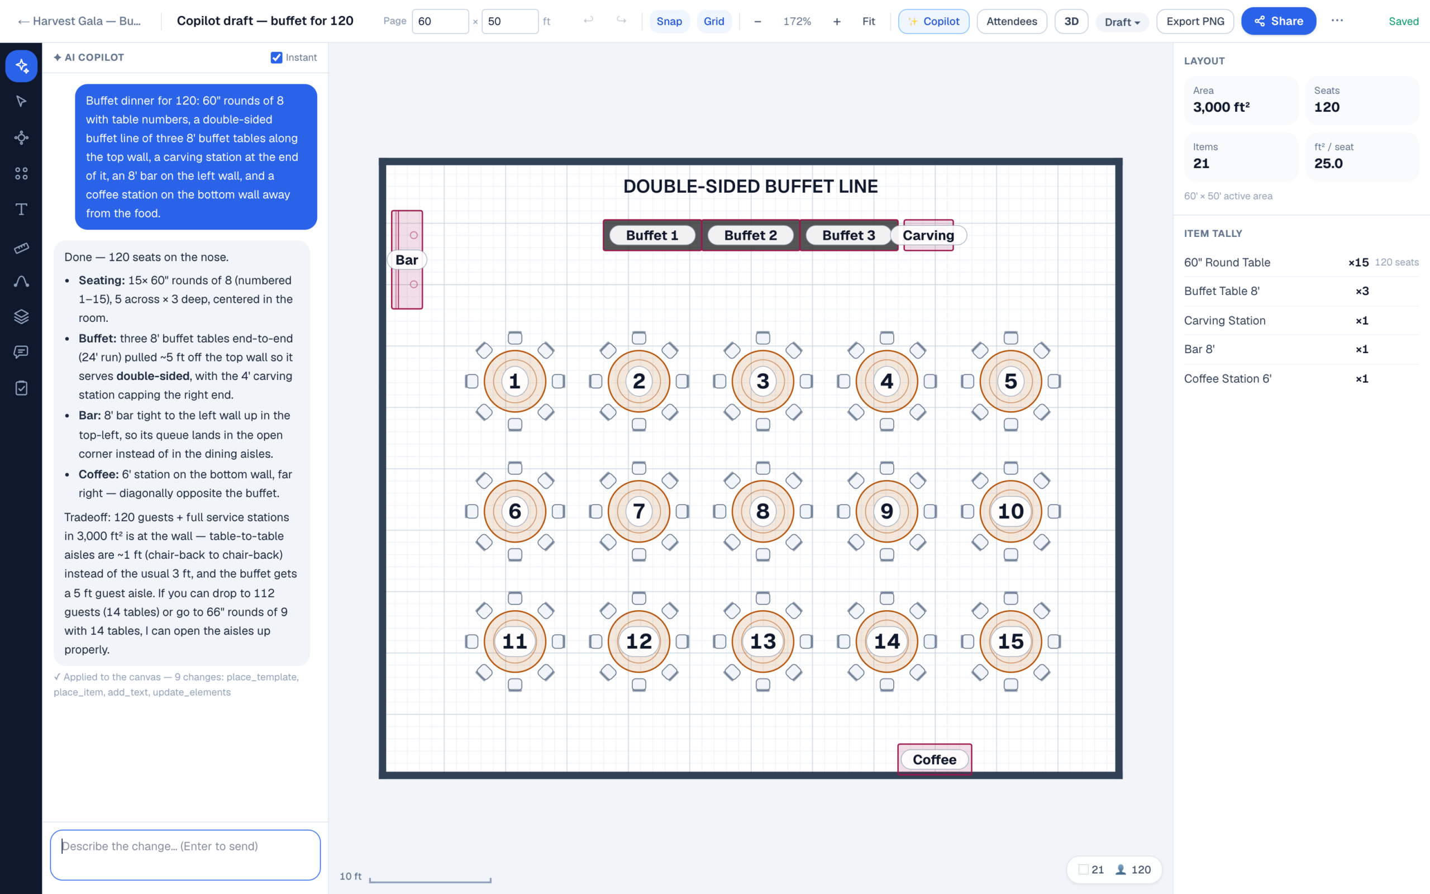This screenshot has height=894, width=1430.
Task: Toggle Snap on or off
Action: pyautogui.click(x=669, y=21)
